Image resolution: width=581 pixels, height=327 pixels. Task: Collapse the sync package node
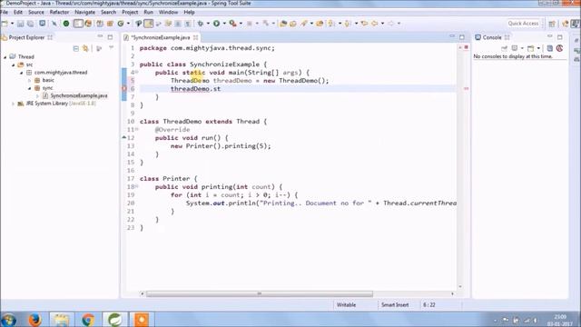(30, 88)
